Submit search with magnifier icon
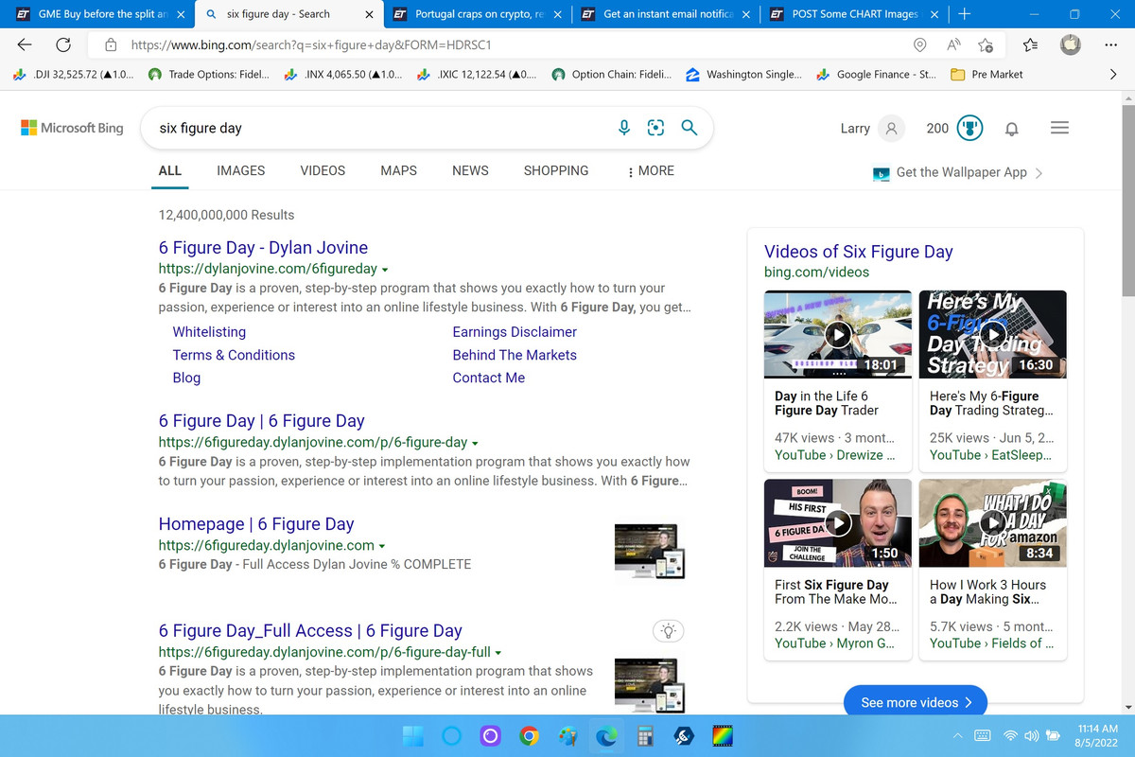 click(x=690, y=128)
